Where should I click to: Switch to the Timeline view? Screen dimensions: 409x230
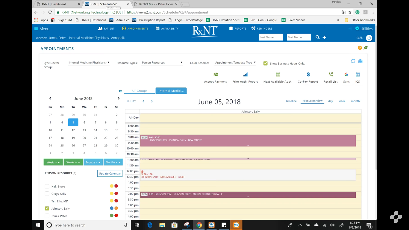click(x=291, y=101)
